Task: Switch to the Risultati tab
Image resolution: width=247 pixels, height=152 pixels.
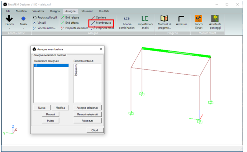Action: click(x=104, y=11)
